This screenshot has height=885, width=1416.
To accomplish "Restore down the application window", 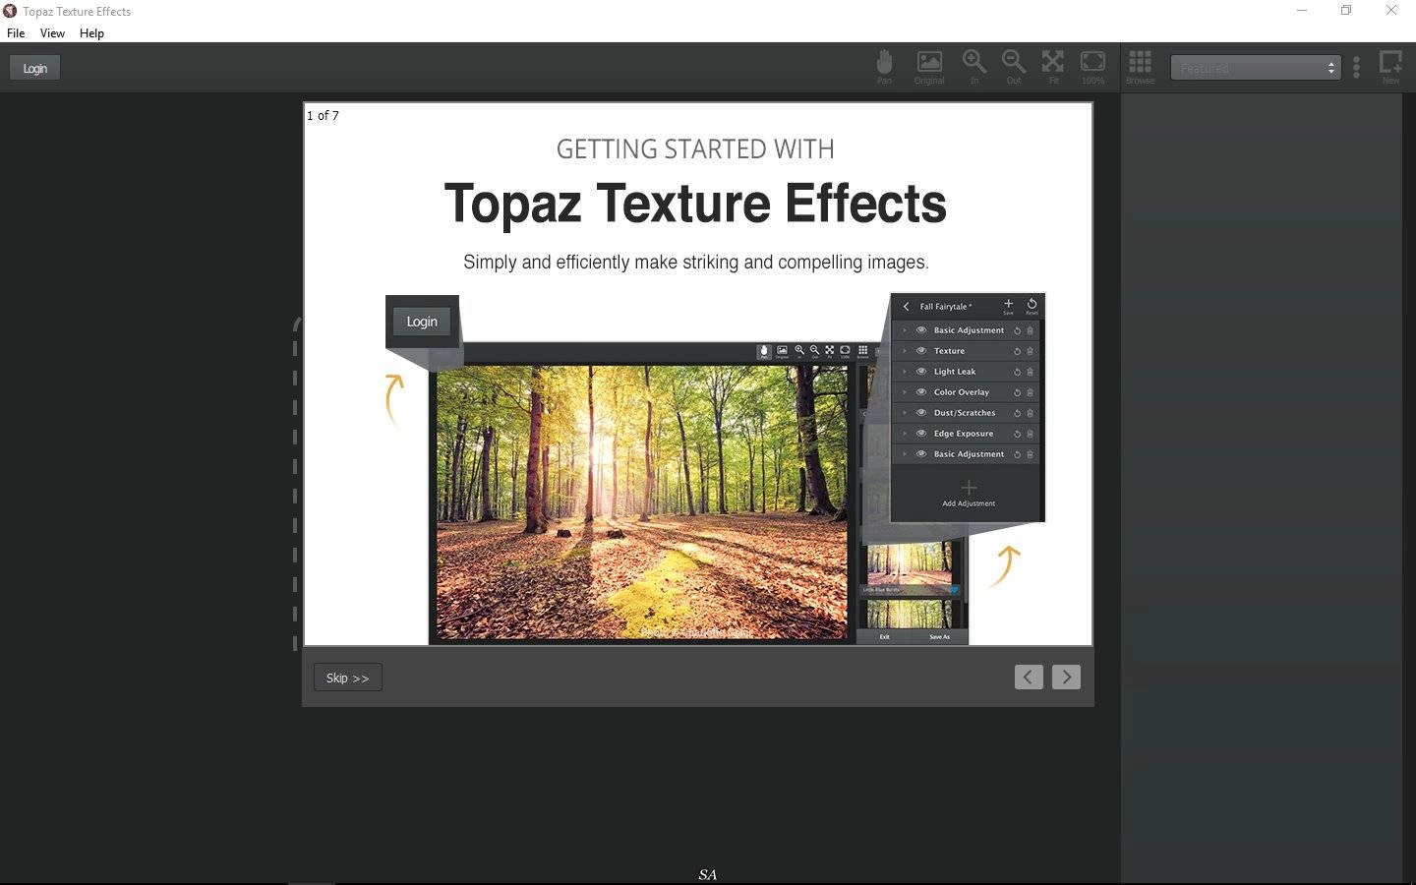I will click(x=1346, y=11).
